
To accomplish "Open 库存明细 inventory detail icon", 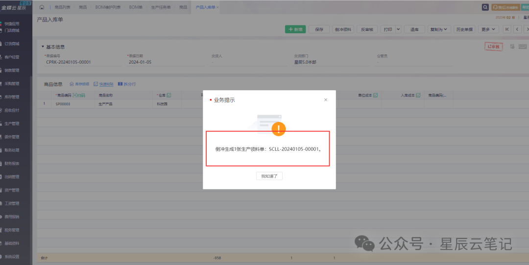I will coord(72,84).
